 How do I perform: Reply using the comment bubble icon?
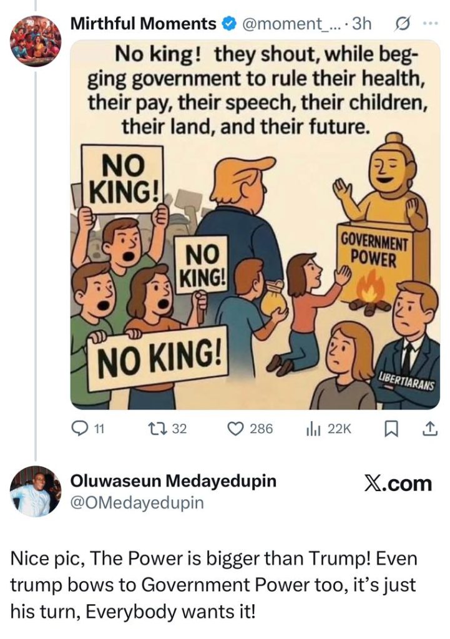tap(81, 429)
